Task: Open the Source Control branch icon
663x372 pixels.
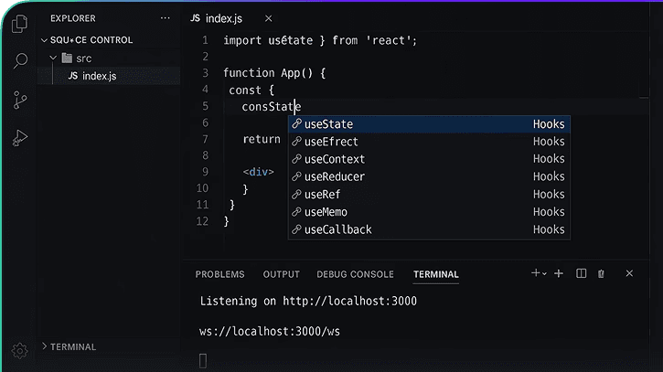Action: click(x=20, y=101)
